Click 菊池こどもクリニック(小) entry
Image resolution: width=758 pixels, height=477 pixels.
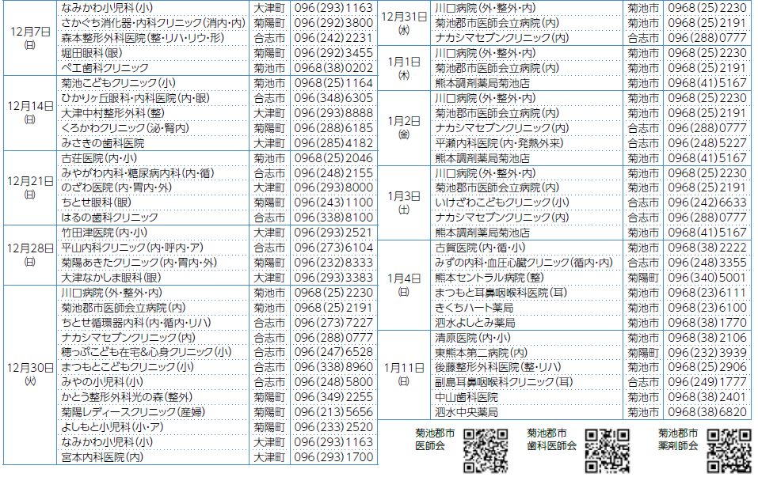coord(119,83)
